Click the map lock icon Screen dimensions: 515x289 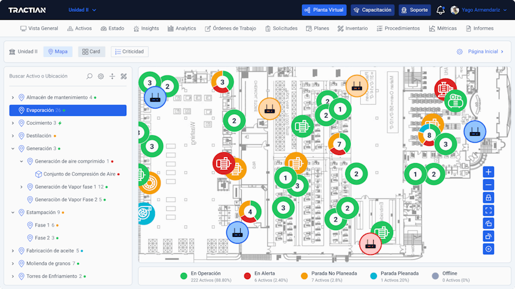488,198
